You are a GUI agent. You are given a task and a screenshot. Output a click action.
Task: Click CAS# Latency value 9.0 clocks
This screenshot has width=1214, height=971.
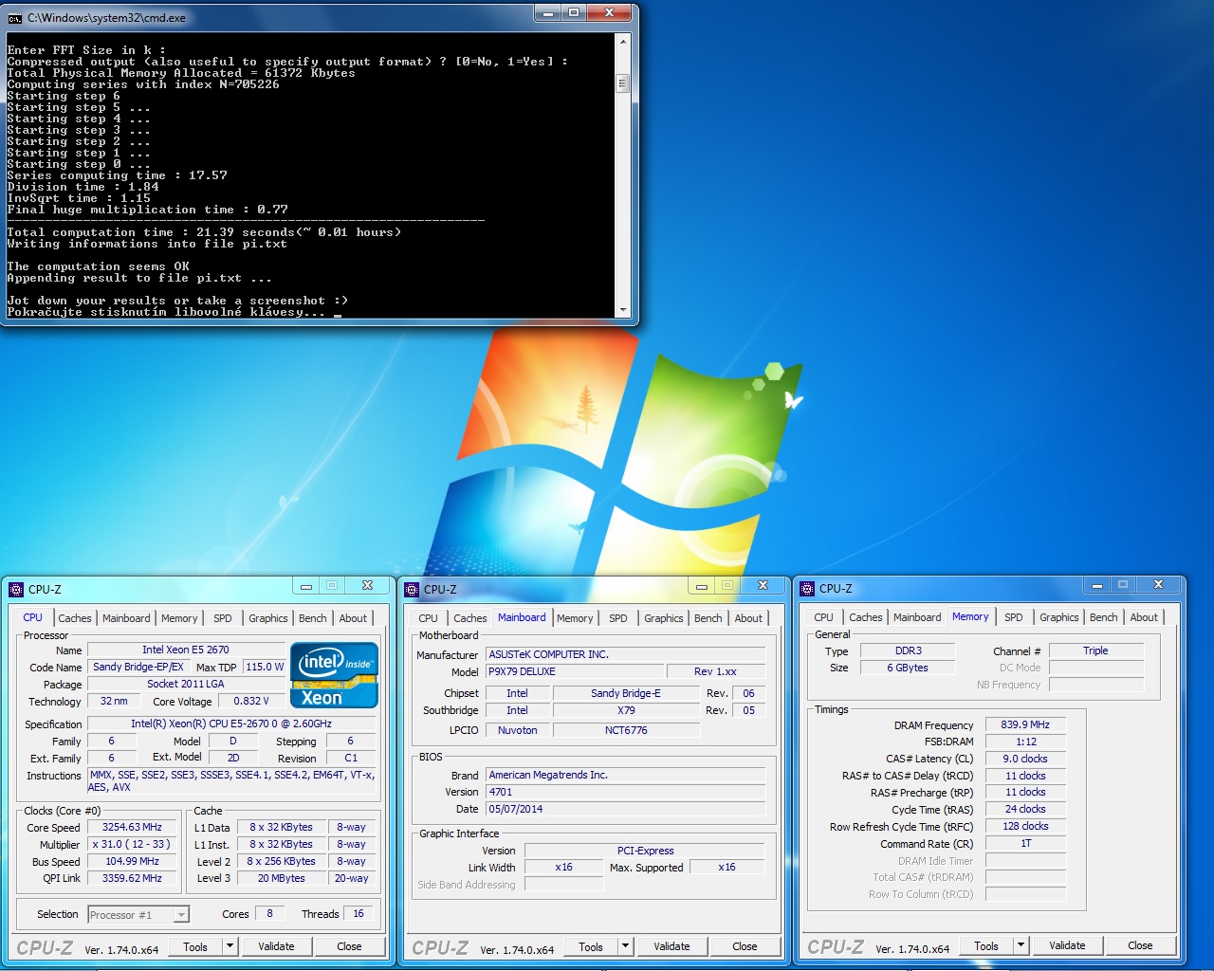(x=1025, y=759)
